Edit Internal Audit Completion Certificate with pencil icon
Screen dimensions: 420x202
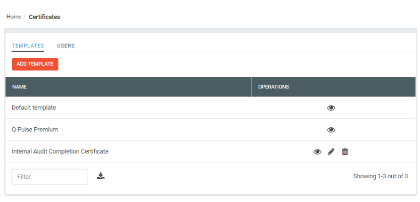point(331,152)
